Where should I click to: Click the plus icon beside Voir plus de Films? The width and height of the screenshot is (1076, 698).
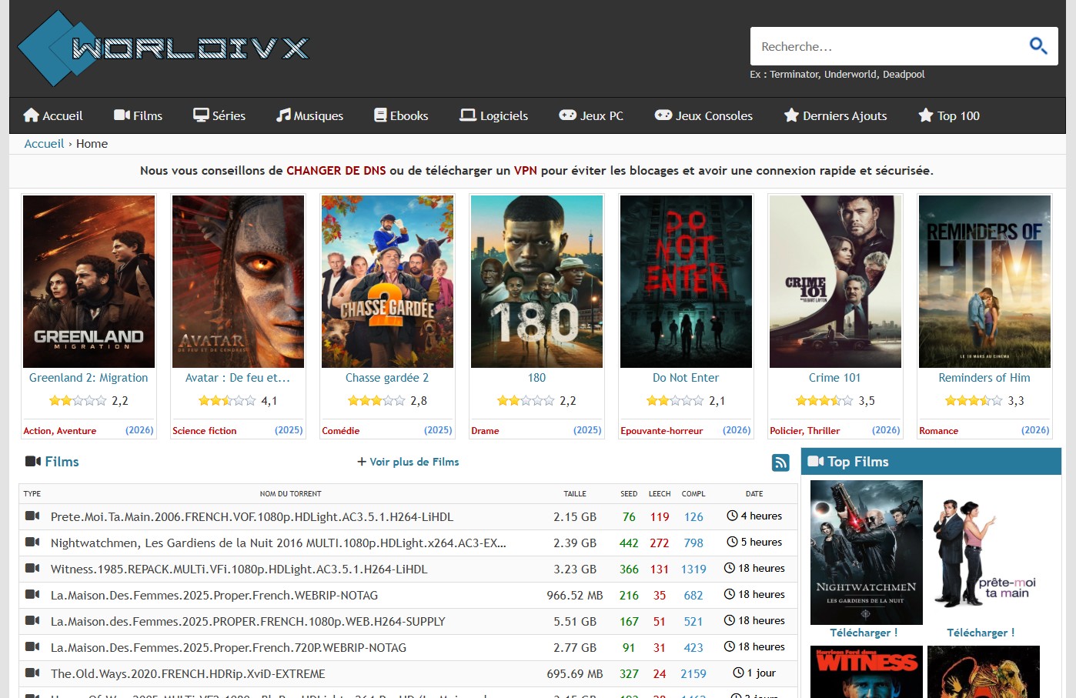tap(362, 462)
